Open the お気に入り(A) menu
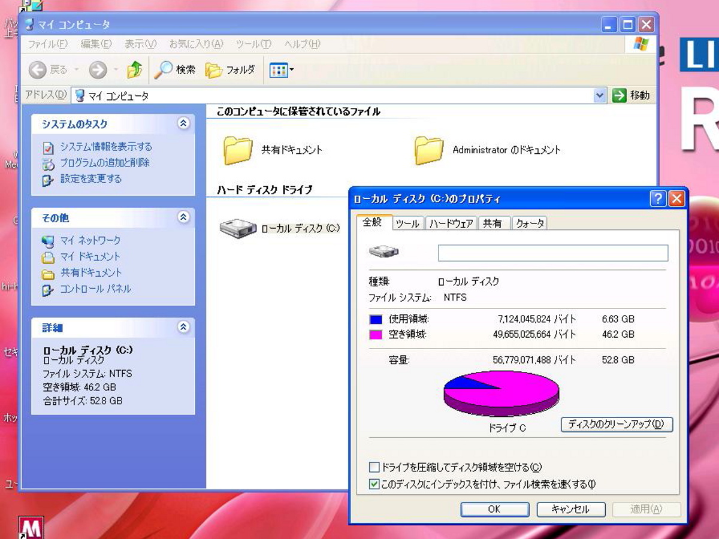This screenshot has height=539, width=719. pyautogui.click(x=196, y=44)
